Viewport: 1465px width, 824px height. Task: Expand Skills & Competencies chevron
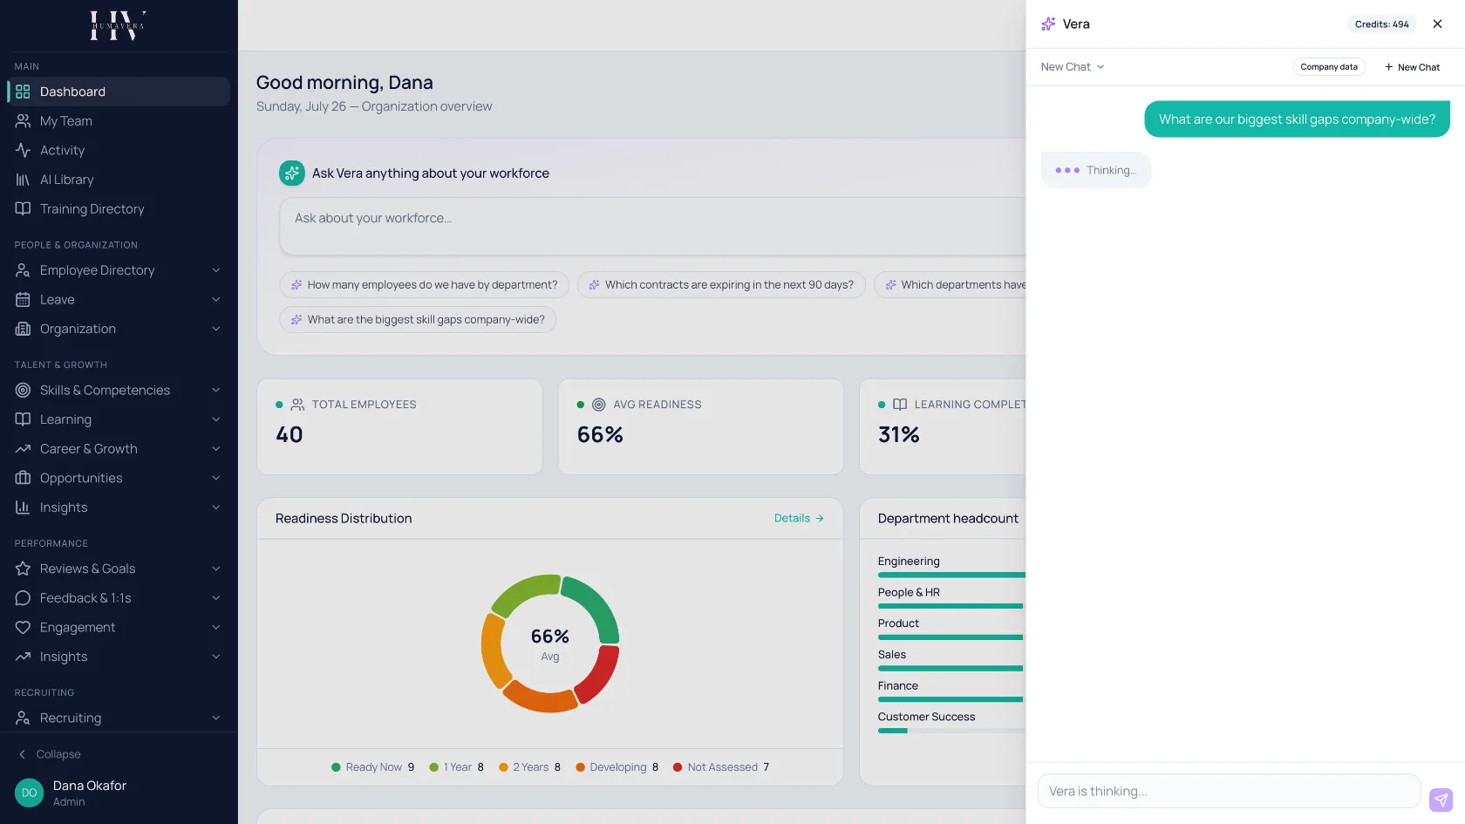click(216, 390)
